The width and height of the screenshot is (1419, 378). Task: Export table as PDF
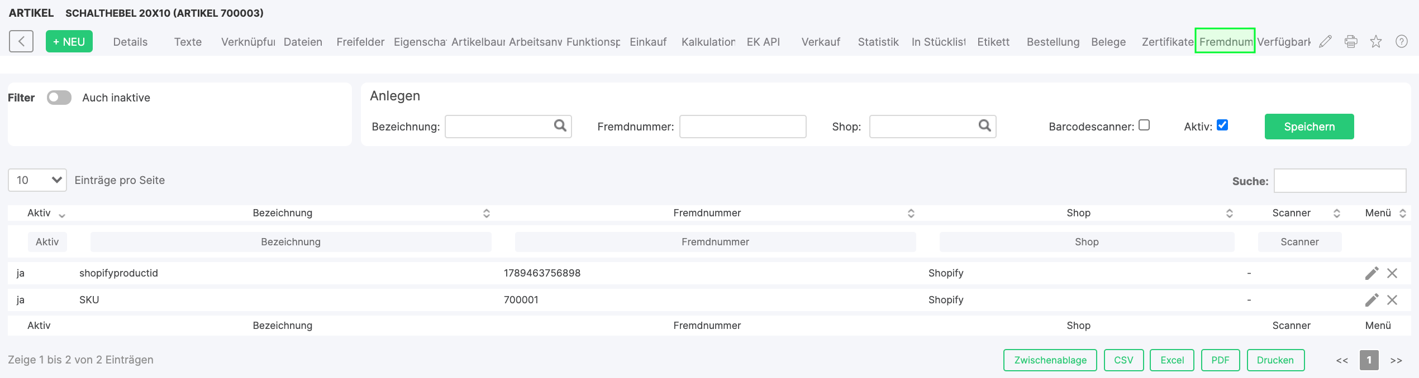pyautogui.click(x=1220, y=360)
